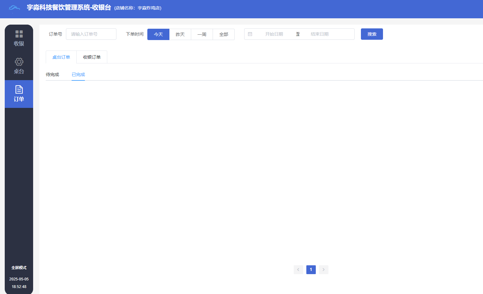Image resolution: width=483 pixels, height=294 pixels.
Task: Enable 全屏模式 fullscreen mode
Action: (x=19, y=268)
